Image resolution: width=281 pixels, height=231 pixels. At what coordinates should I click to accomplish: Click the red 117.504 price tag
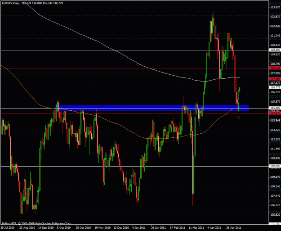click(275, 79)
